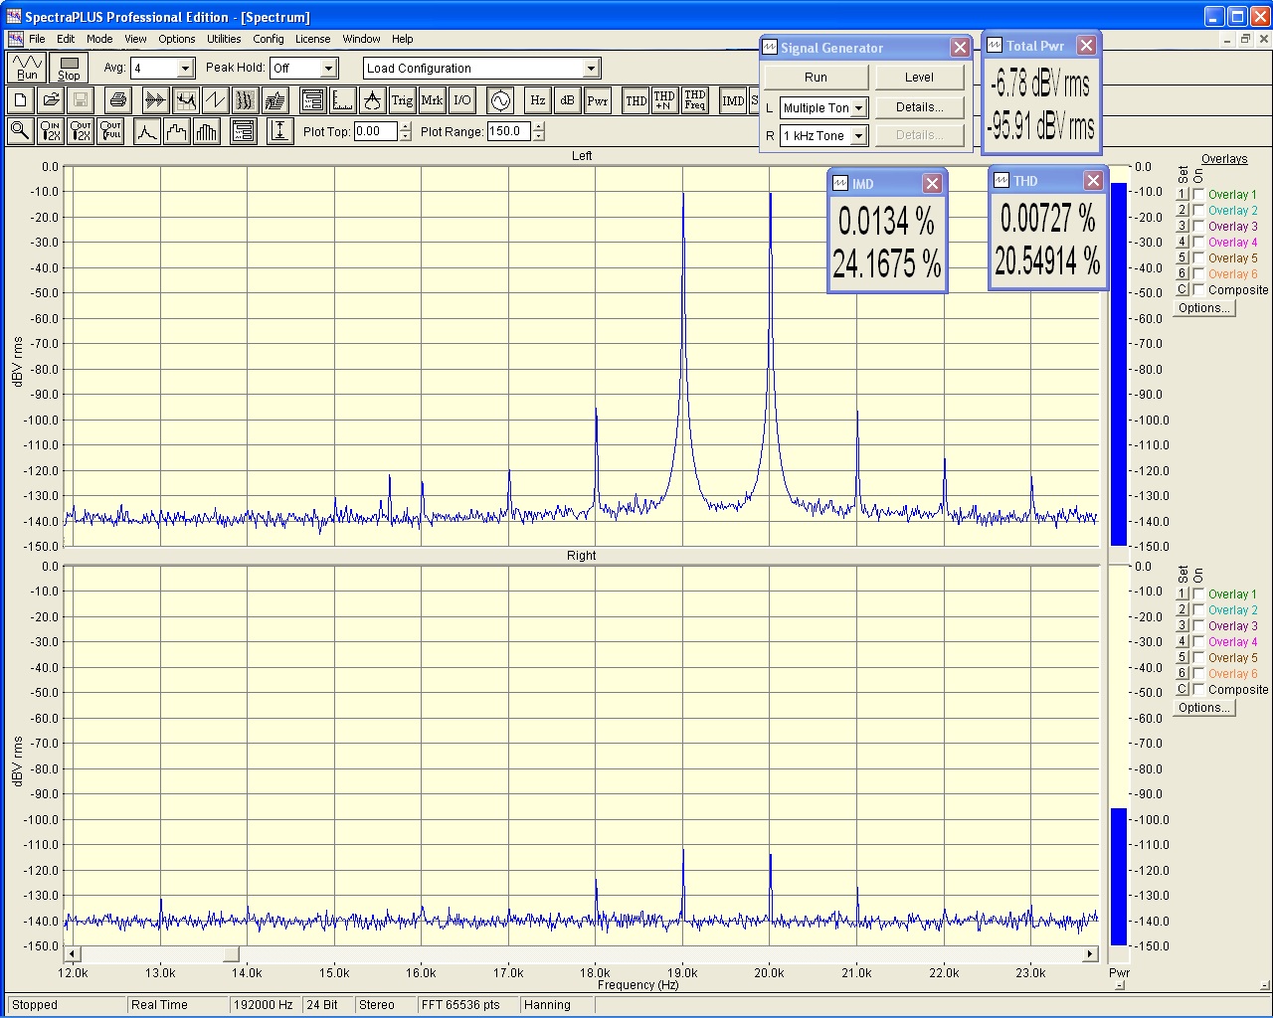Close the Total Pwr readout window
The image size is (1273, 1018).
point(1087,46)
